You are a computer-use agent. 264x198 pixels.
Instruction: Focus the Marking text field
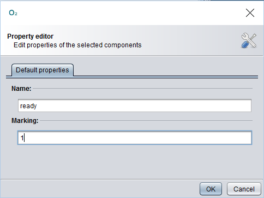click(x=135, y=138)
